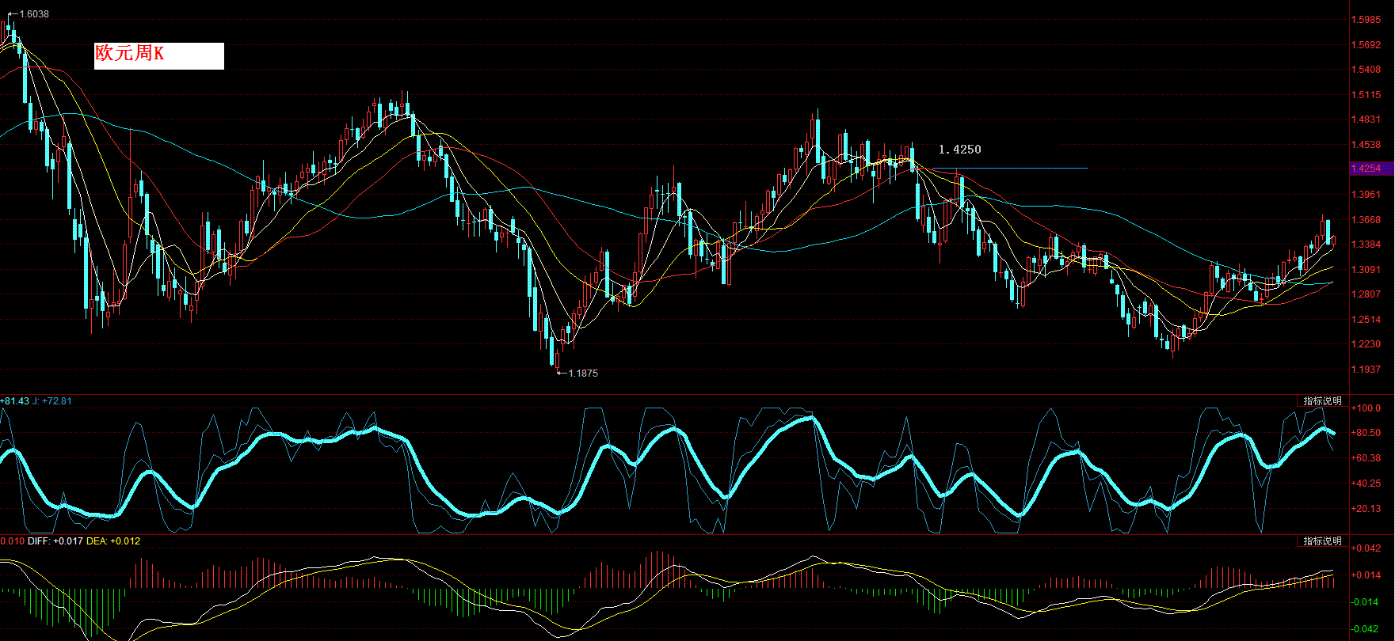Image resolution: width=1395 pixels, height=641 pixels.
Task: Click the -0.042 MACD scale label
Action: click(1366, 629)
